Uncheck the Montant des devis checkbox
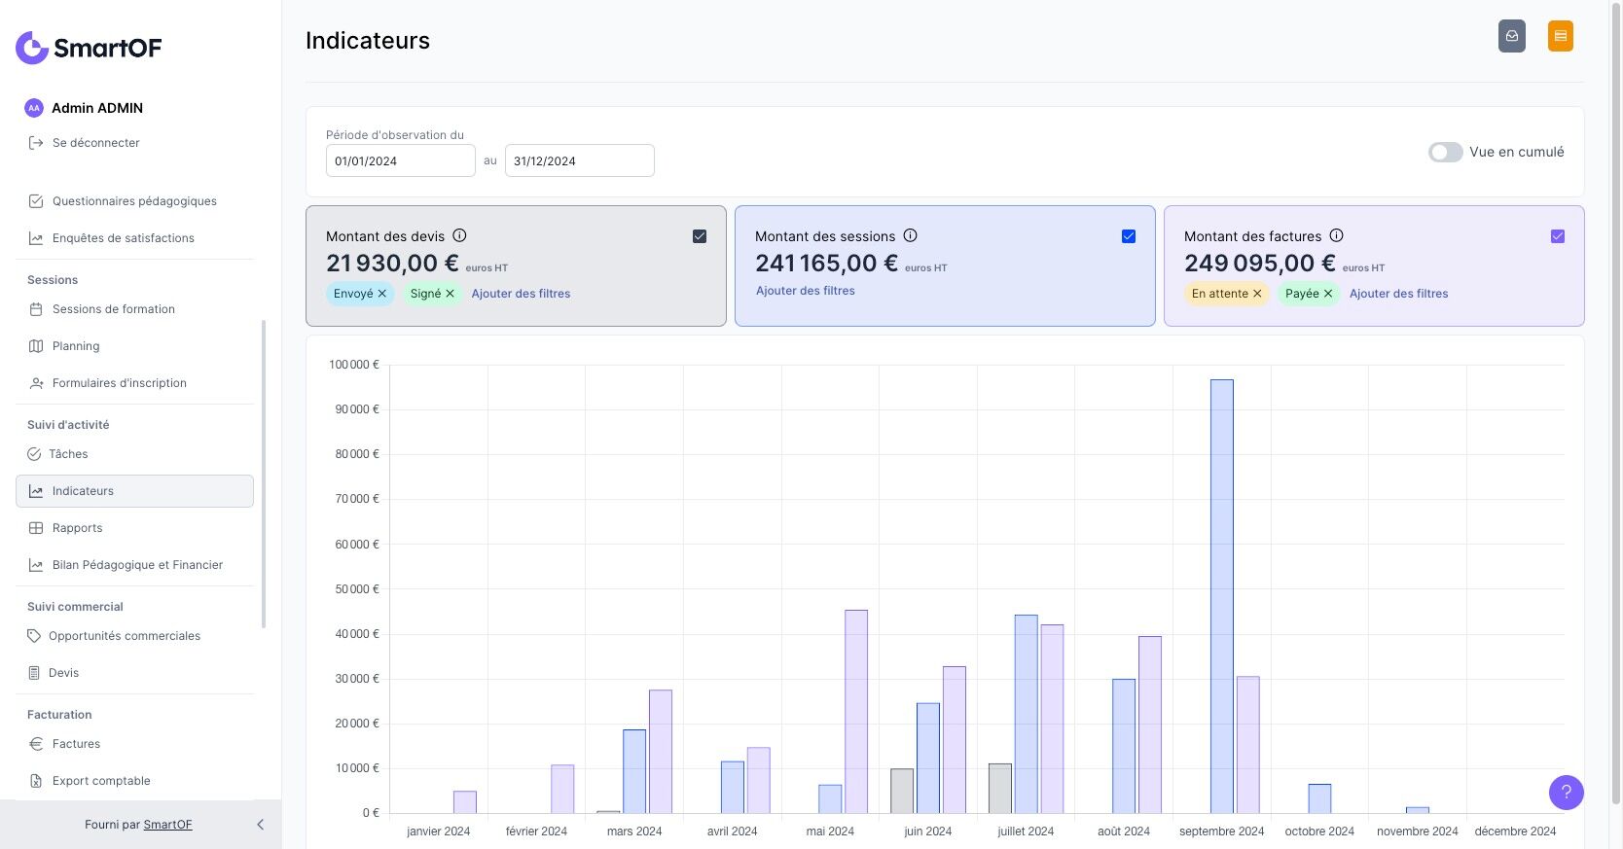The image size is (1623, 849). pos(700,236)
